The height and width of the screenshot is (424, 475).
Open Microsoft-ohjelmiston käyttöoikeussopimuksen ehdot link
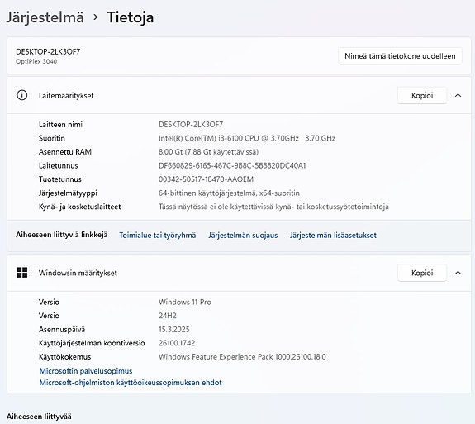click(x=131, y=382)
